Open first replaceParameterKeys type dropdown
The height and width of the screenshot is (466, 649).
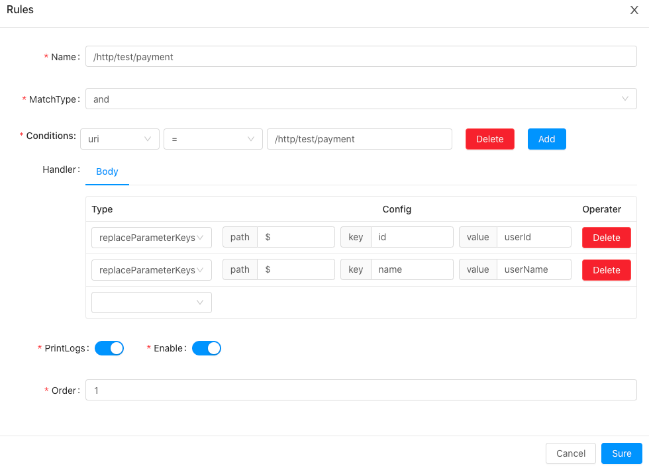[151, 238]
